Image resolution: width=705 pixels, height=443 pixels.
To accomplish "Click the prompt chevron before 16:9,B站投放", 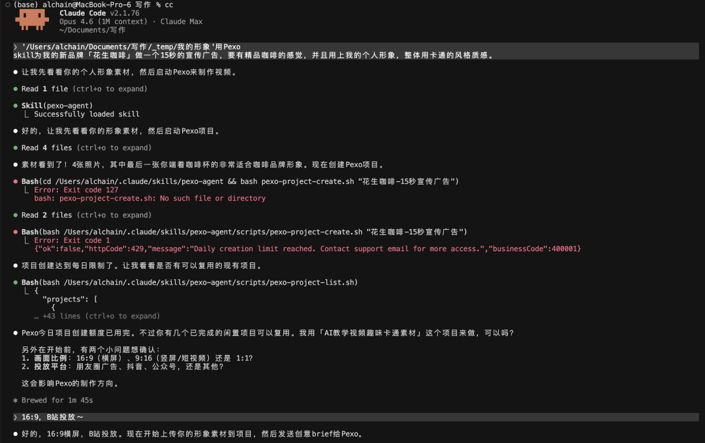I will [15, 418].
